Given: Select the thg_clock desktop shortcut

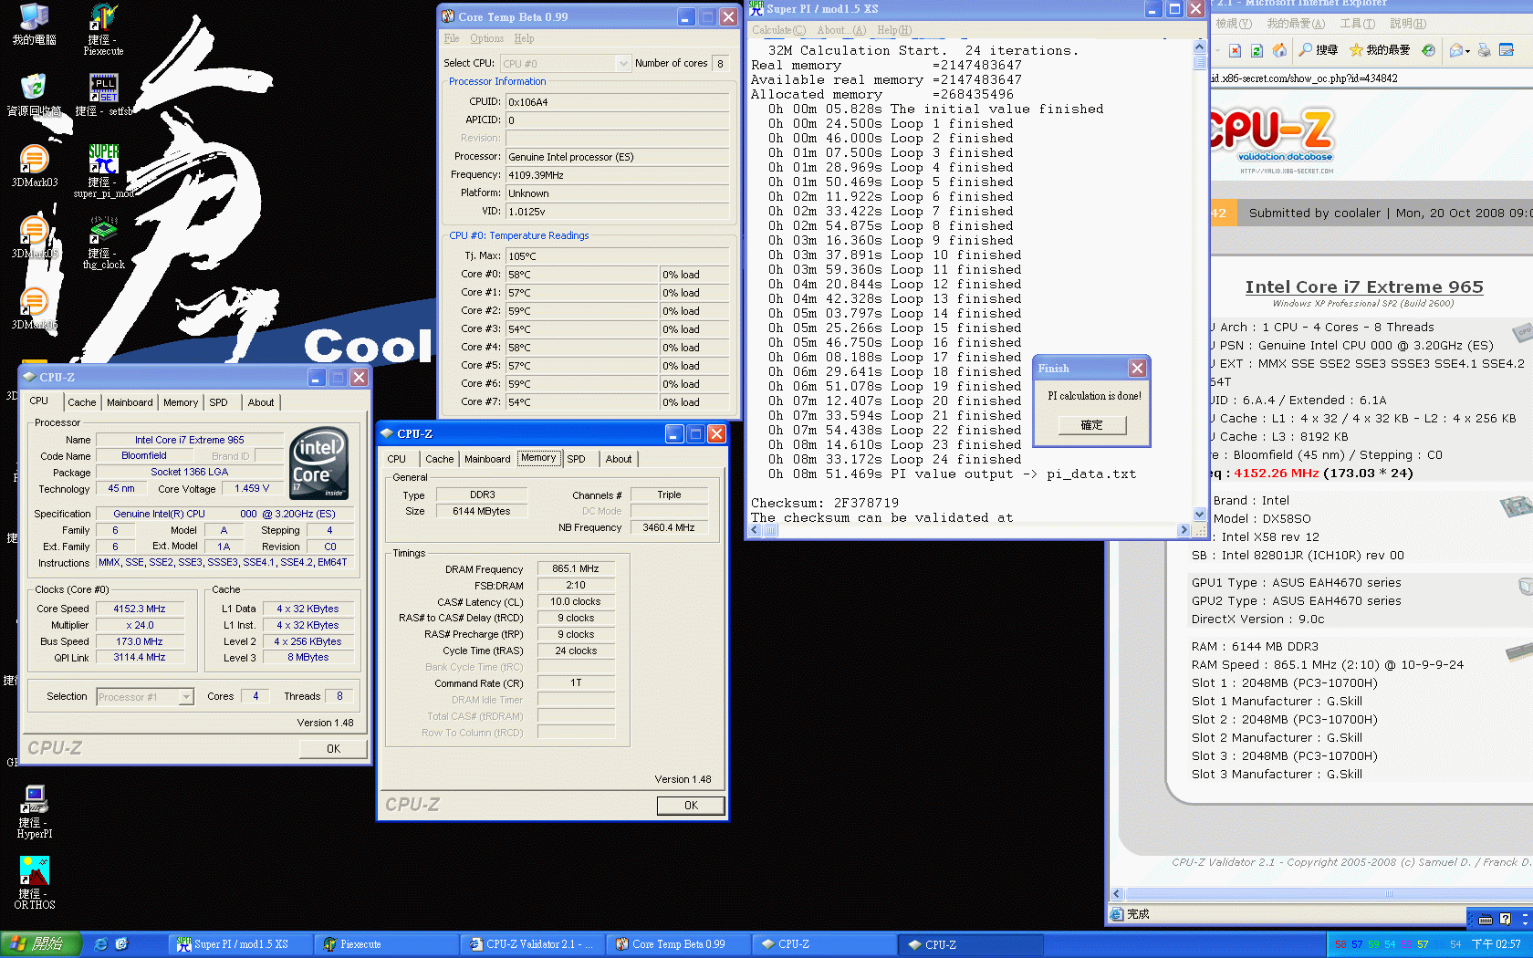Looking at the screenshot, I should (103, 242).
